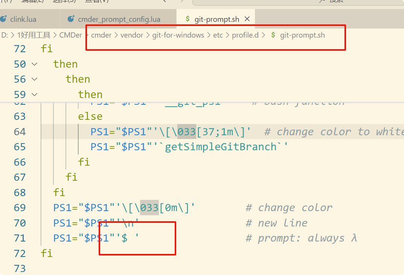Click highlighted 033 on line 69
Viewport: 404px width, 275px height.
(x=149, y=207)
